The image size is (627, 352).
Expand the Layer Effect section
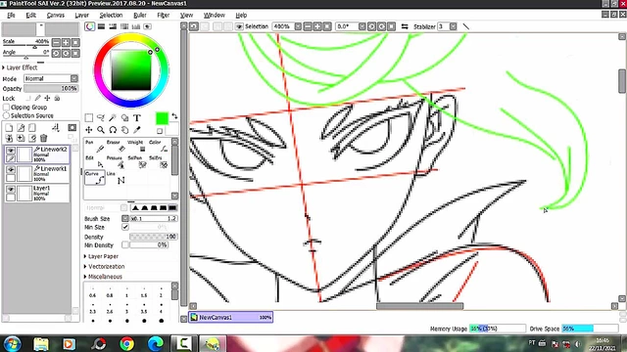click(x=20, y=67)
